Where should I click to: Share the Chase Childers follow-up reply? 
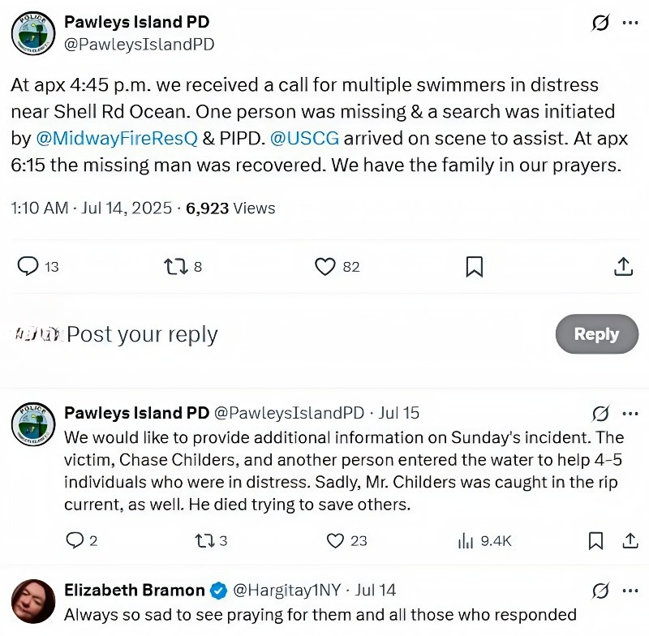(630, 540)
